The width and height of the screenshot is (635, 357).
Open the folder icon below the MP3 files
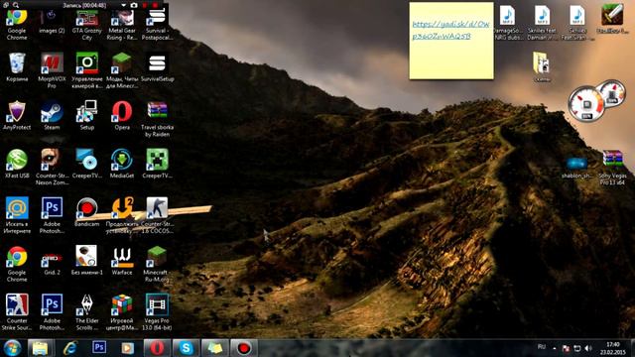[542, 66]
